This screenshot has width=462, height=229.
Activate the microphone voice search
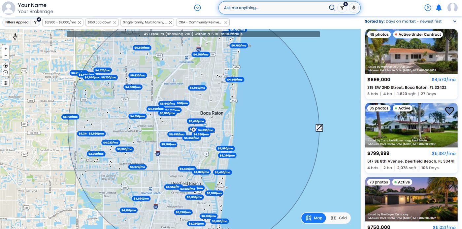354,8
